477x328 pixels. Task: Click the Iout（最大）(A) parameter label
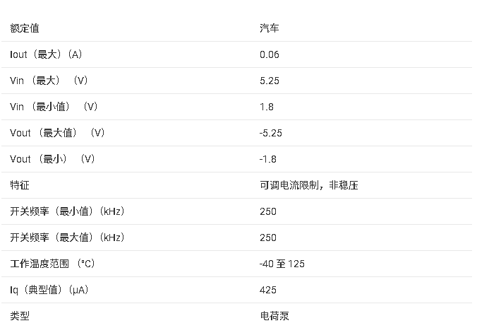[46, 54]
